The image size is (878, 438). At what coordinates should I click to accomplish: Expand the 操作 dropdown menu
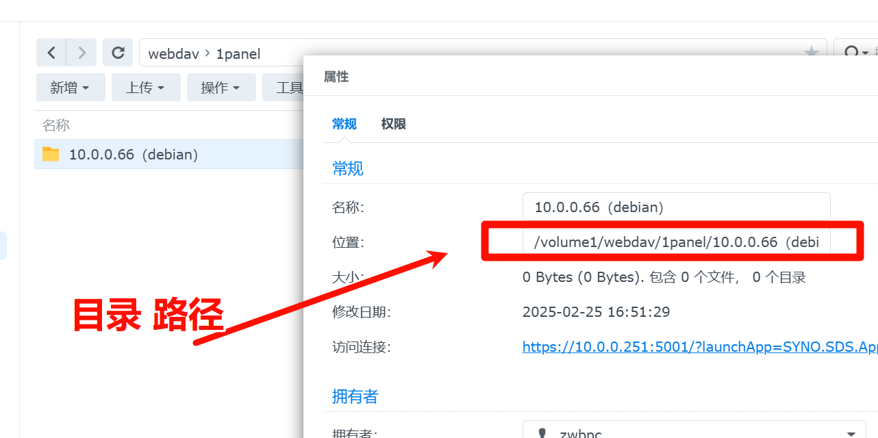click(221, 88)
